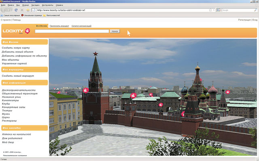Click the pink marker on Spasskaya tower

click(x=86, y=90)
